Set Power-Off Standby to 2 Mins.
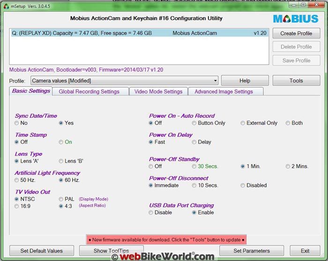Image resolution: width=328 pixels, height=261 pixels. [288, 166]
